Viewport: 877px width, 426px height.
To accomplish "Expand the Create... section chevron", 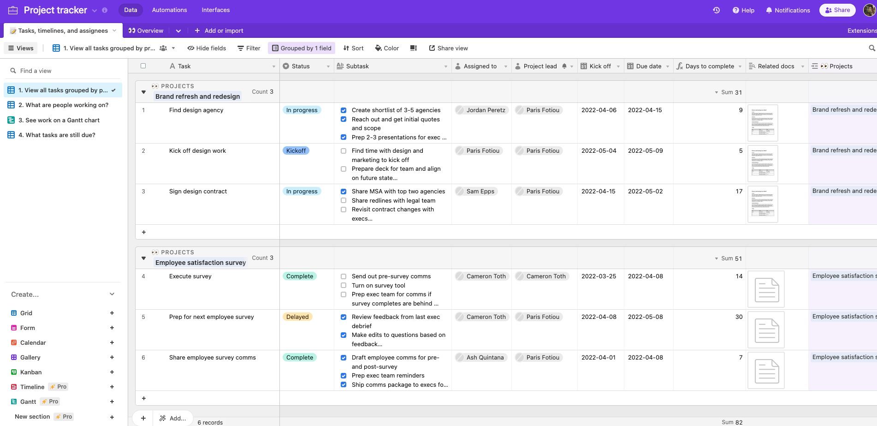I will click(x=112, y=294).
